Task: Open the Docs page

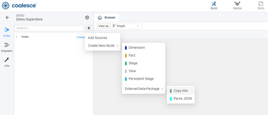Action: pos(261,5)
